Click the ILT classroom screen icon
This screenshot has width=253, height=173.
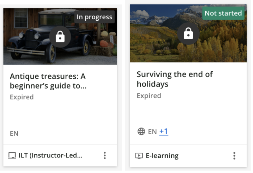12,155
